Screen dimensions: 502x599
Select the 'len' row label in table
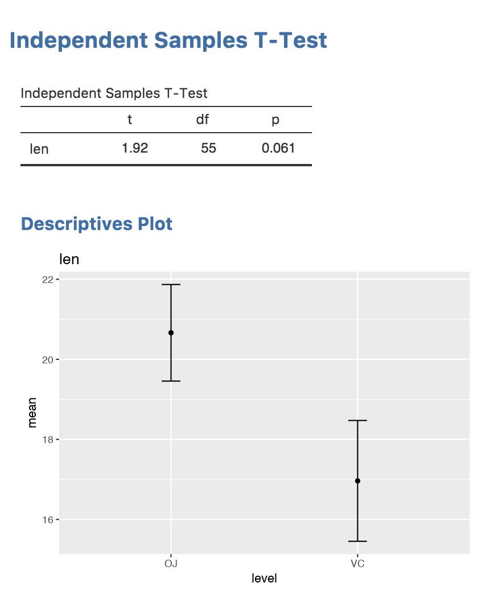pyautogui.click(x=39, y=149)
